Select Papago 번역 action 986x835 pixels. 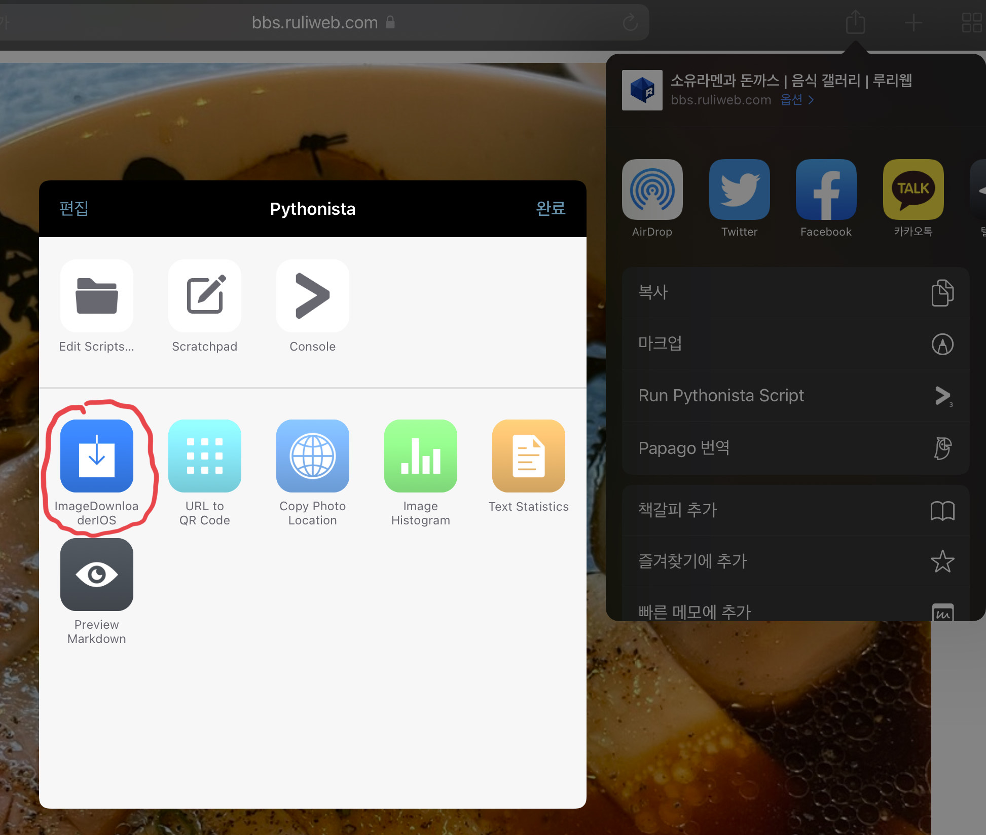795,448
